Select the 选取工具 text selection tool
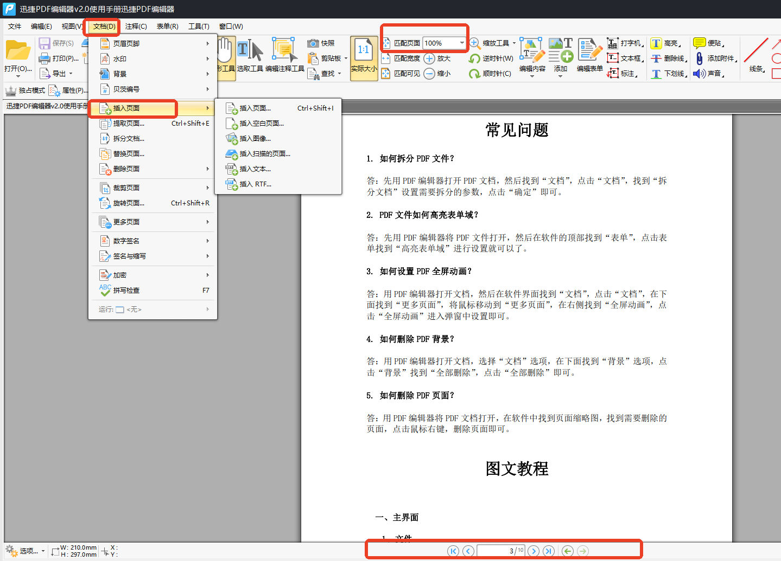781x561 pixels. pos(250,55)
